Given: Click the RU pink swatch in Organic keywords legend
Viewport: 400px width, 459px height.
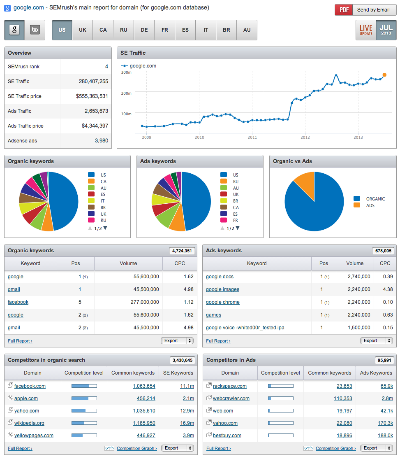Looking at the screenshot, I should (x=91, y=220).
